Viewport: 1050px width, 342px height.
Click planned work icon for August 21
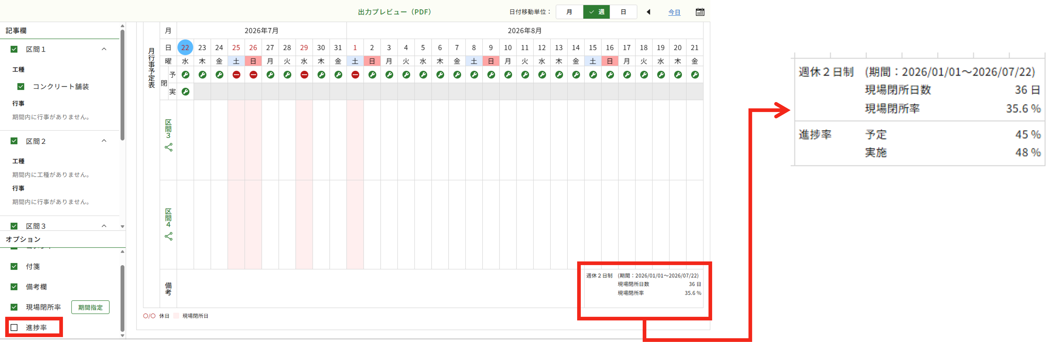pos(694,75)
